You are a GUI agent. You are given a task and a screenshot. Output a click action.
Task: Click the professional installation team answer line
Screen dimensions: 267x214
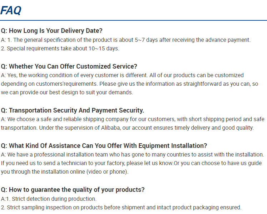tap(132, 155)
